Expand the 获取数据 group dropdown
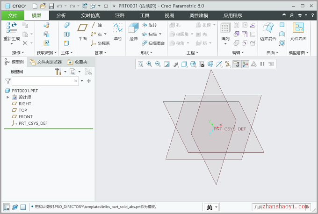 (46, 53)
